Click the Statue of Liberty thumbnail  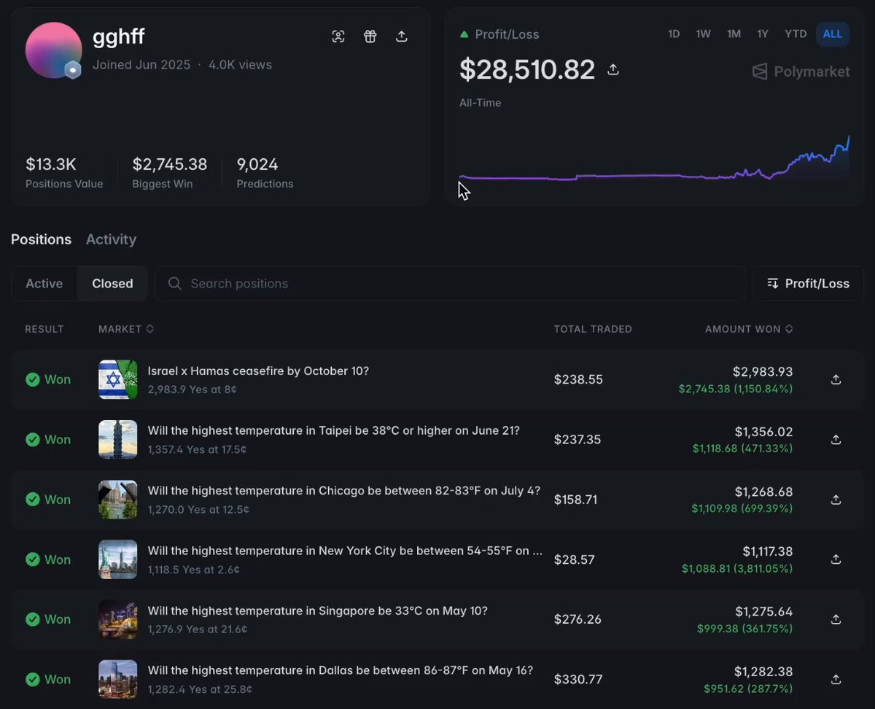117,559
